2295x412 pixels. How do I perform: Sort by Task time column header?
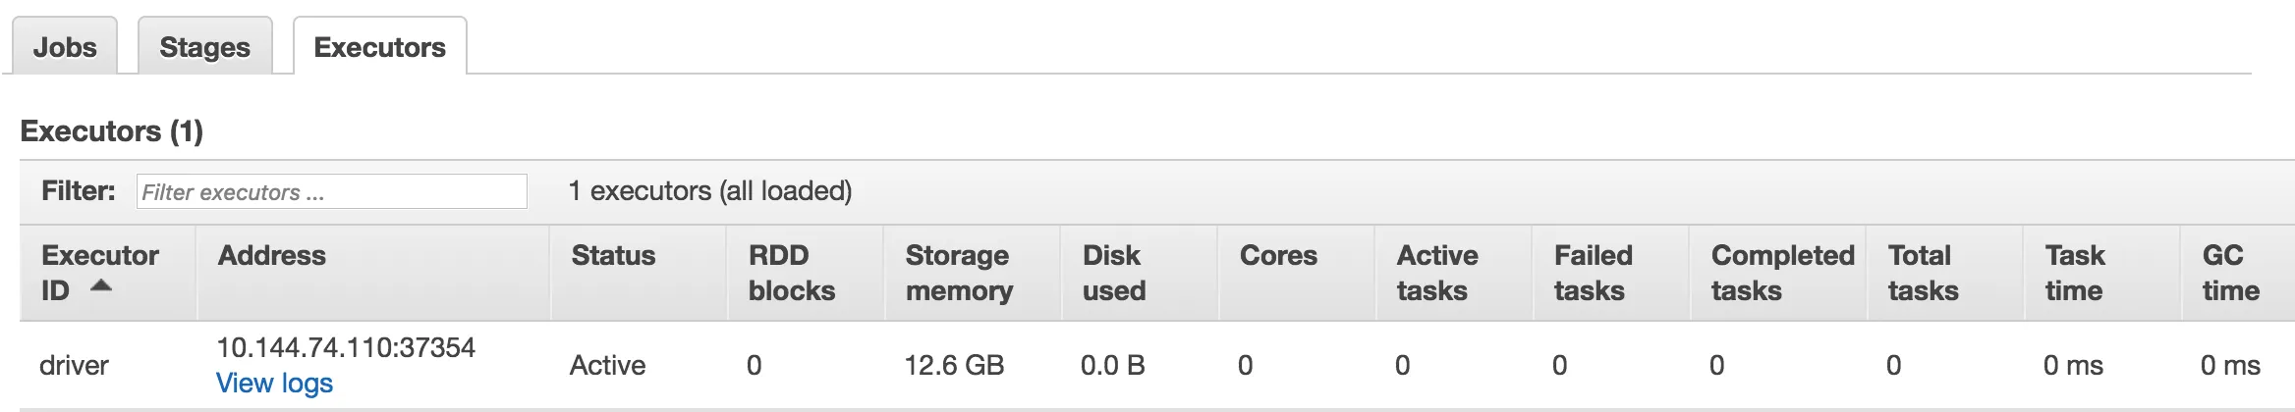click(x=2075, y=273)
